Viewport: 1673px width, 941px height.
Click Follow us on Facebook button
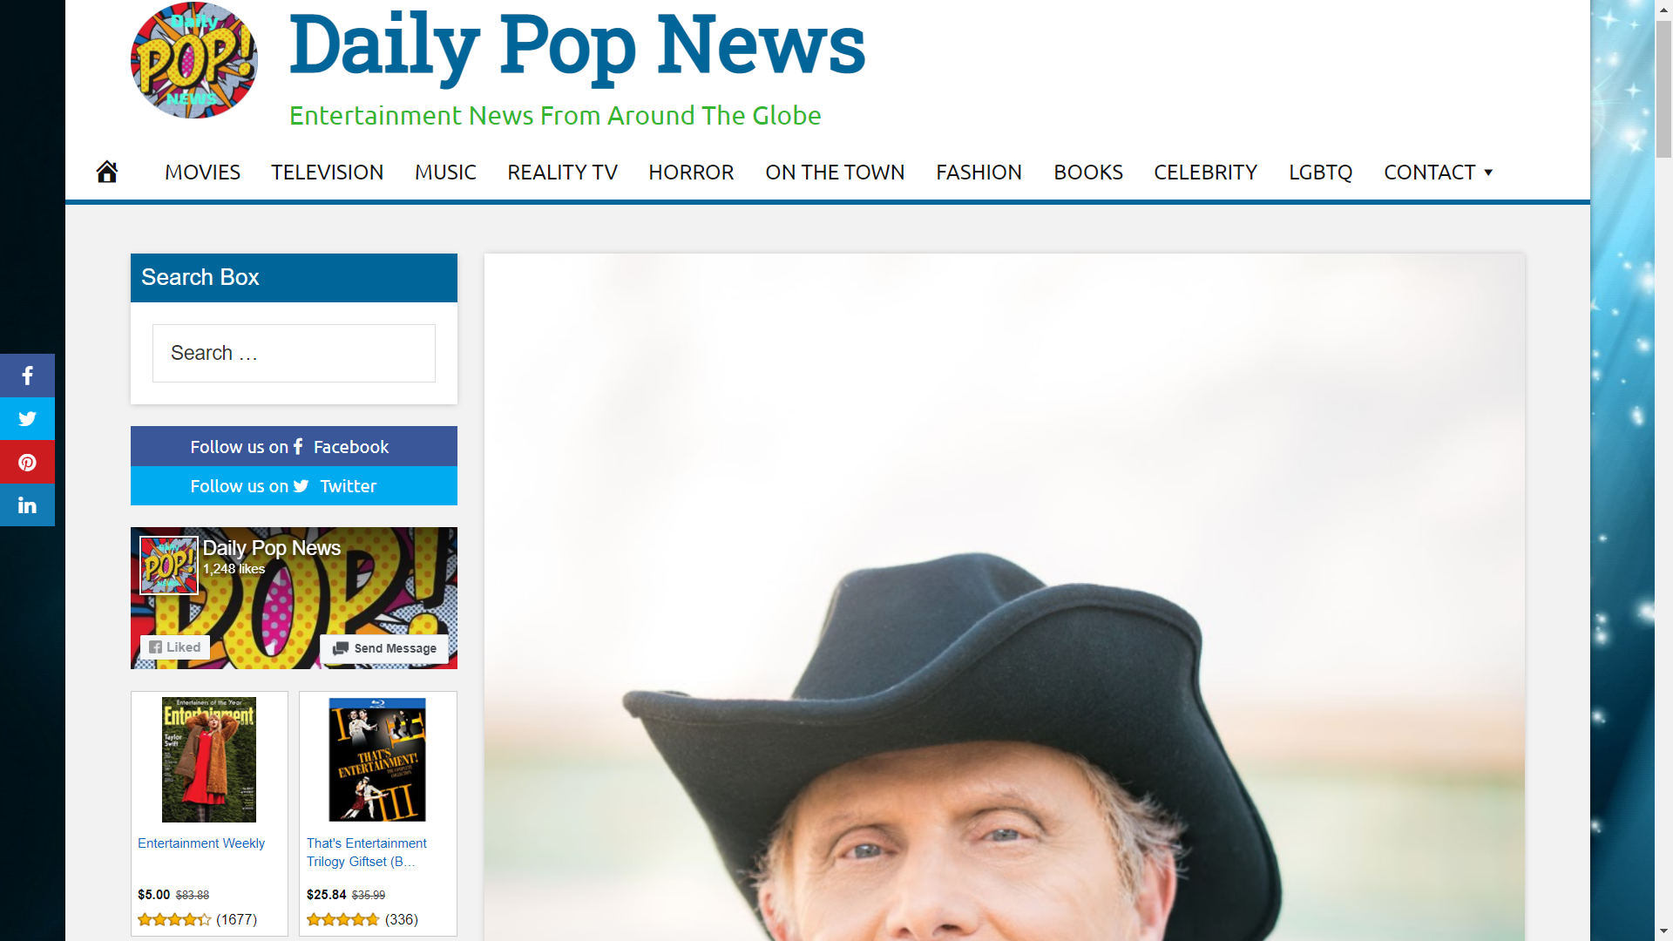pyautogui.click(x=294, y=446)
